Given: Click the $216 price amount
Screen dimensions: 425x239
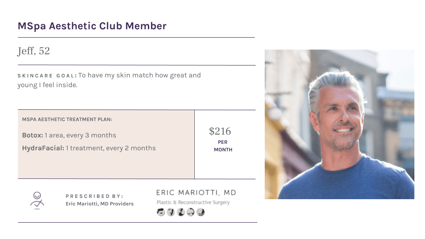Looking at the screenshot, I should [220, 131].
